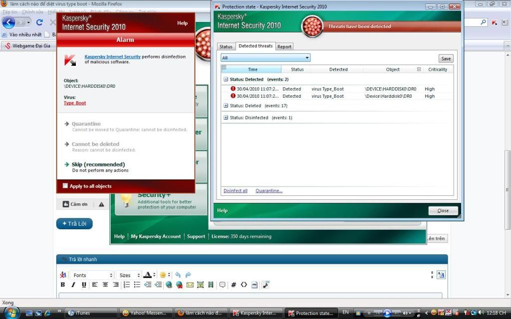Wrap quote tags speech bubble icon
This screenshot has height=319, width=511.
coord(222,285)
